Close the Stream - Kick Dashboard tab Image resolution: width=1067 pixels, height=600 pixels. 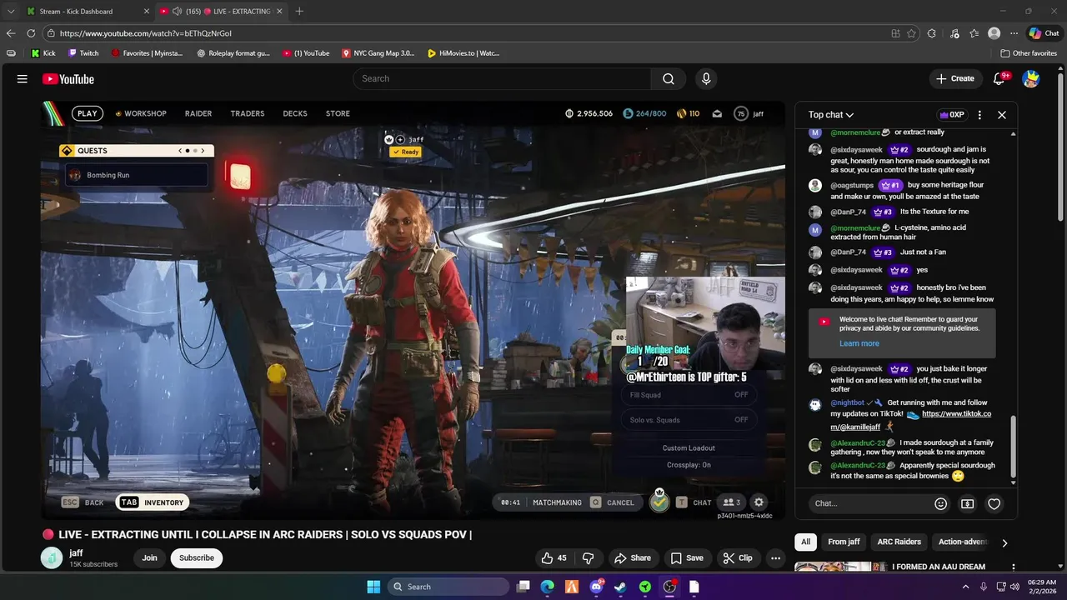[147, 11]
